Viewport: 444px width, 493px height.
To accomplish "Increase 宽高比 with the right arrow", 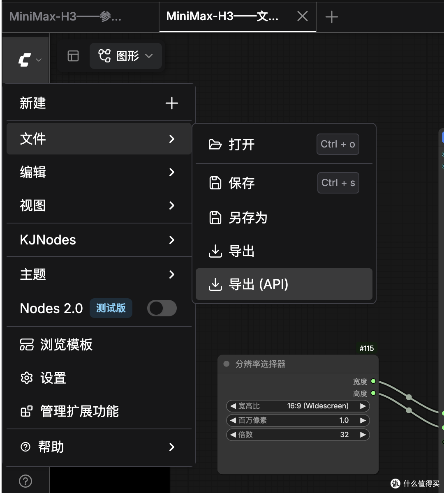I will [x=363, y=406].
